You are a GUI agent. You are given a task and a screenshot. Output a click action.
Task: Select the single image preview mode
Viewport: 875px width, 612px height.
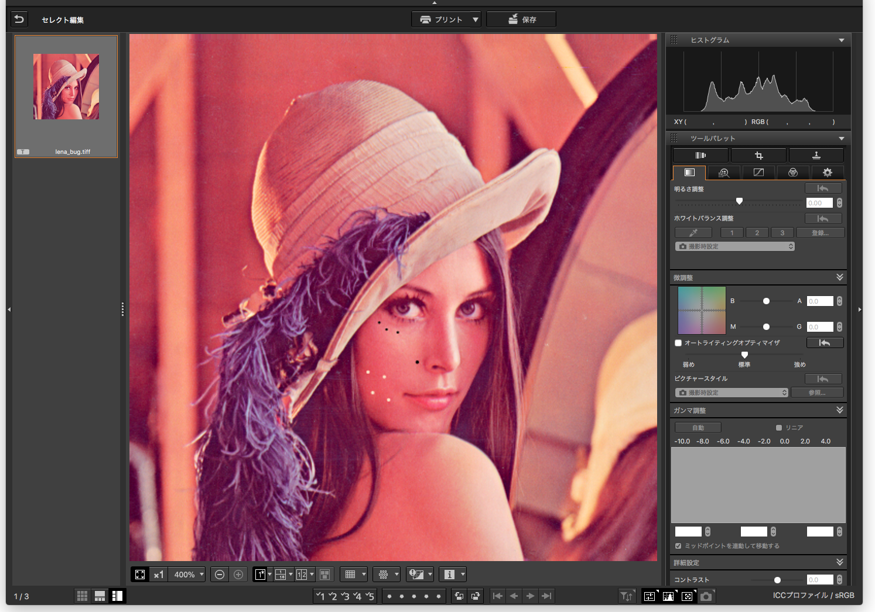click(x=261, y=575)
